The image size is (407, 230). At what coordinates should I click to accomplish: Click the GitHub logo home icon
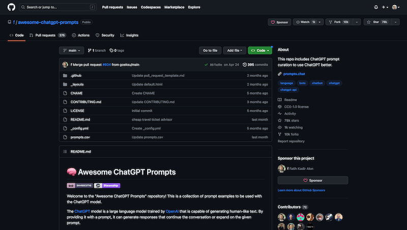click(x=10, y=7)
